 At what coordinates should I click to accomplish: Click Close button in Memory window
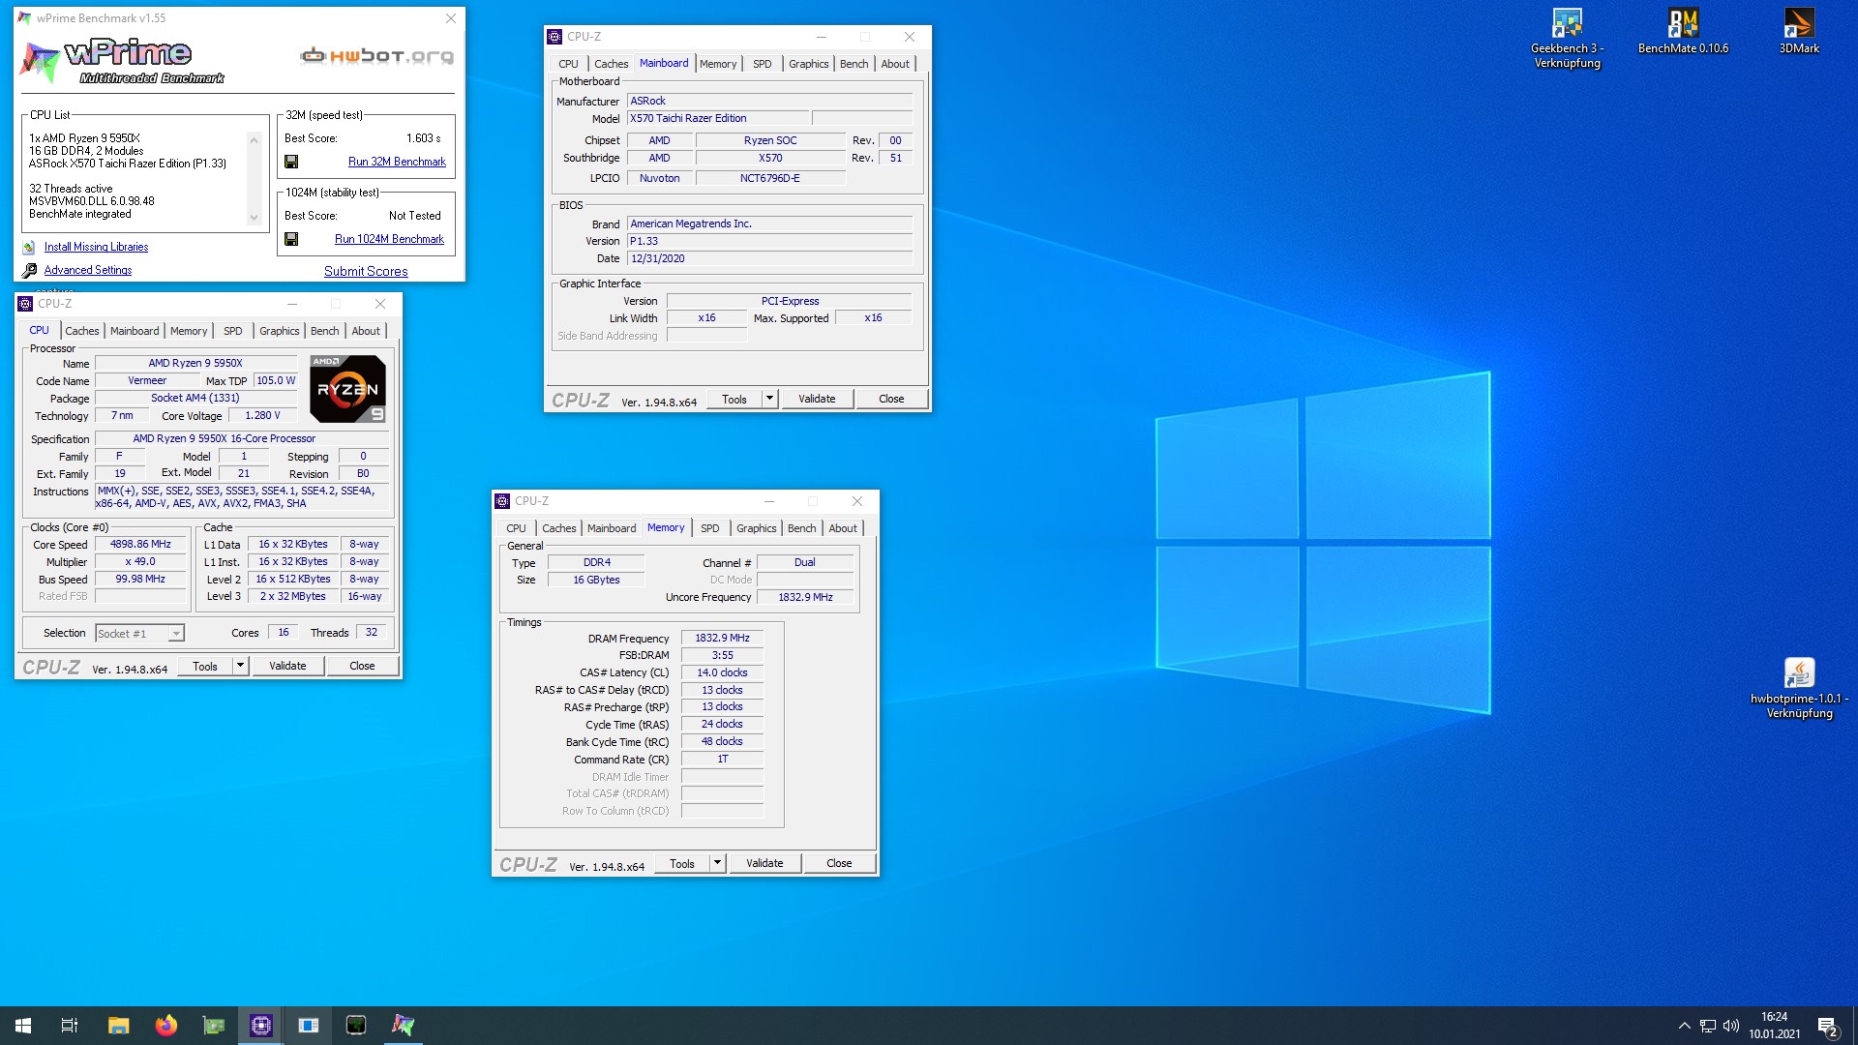[x=839, y=863]
